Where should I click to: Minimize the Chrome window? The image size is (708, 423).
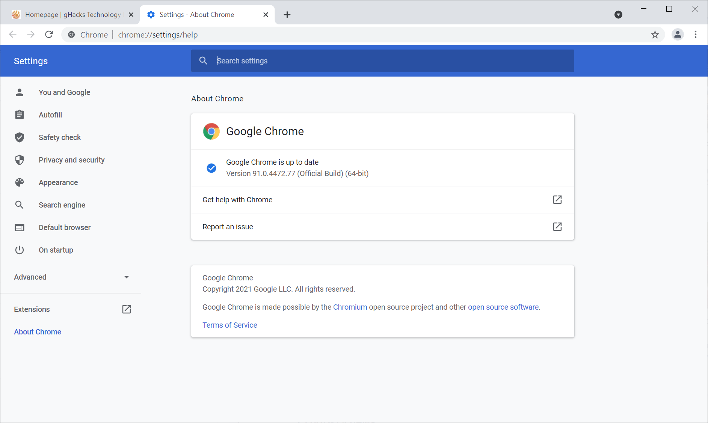643,9
